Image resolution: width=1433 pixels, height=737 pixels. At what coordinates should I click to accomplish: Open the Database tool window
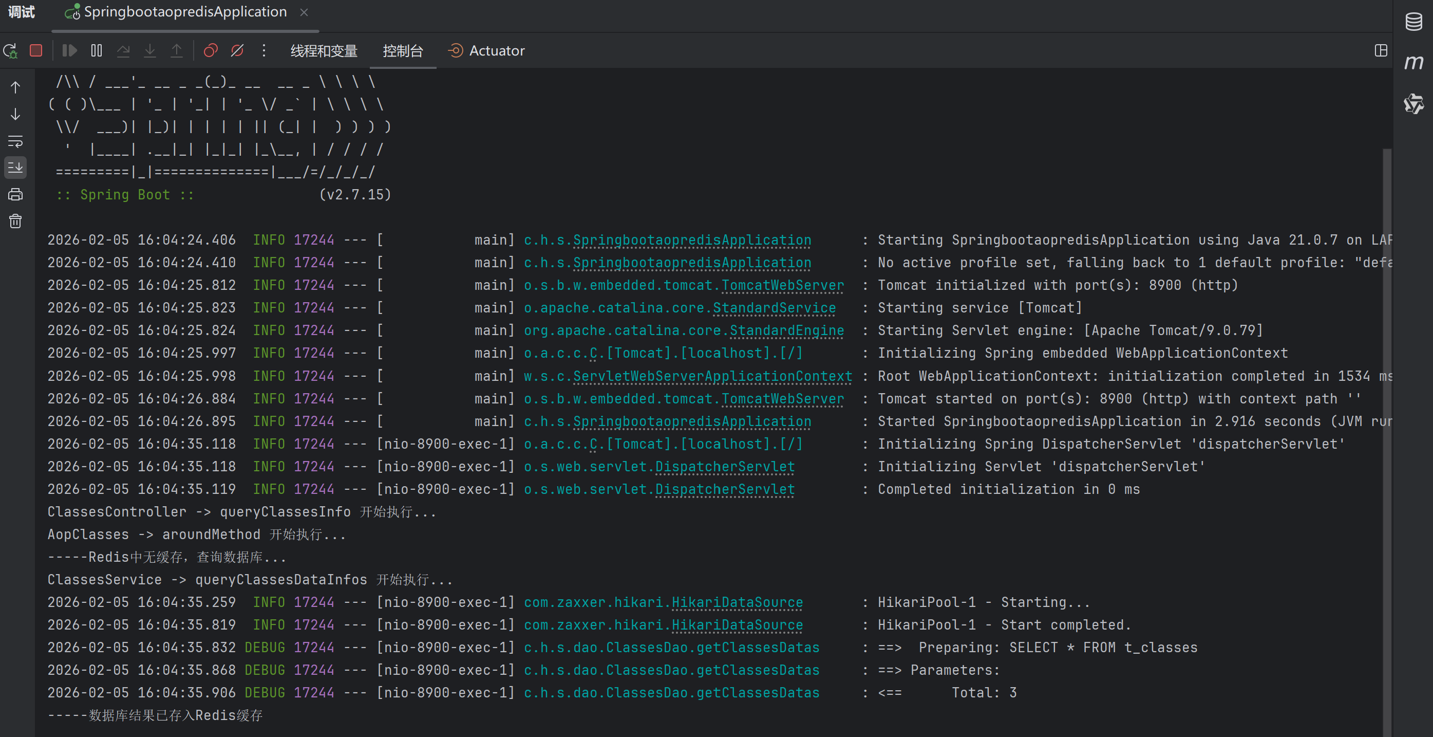coord(1413,22)
